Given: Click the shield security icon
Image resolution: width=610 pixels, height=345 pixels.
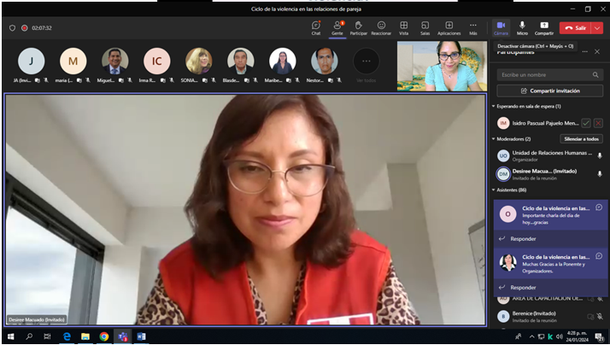Looking at the screenshot, I should tap(13, 28).
